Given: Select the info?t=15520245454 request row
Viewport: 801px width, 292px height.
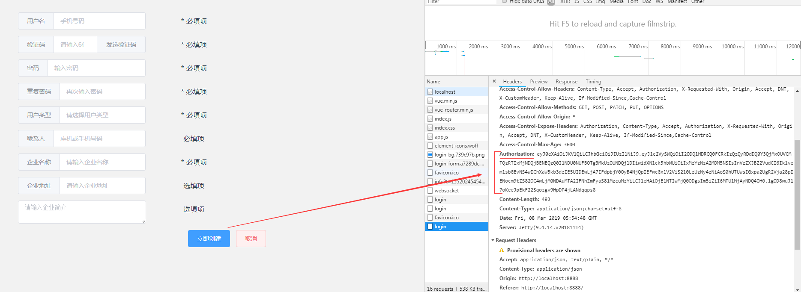Looking at the screenshot, I should click(457, 182).
